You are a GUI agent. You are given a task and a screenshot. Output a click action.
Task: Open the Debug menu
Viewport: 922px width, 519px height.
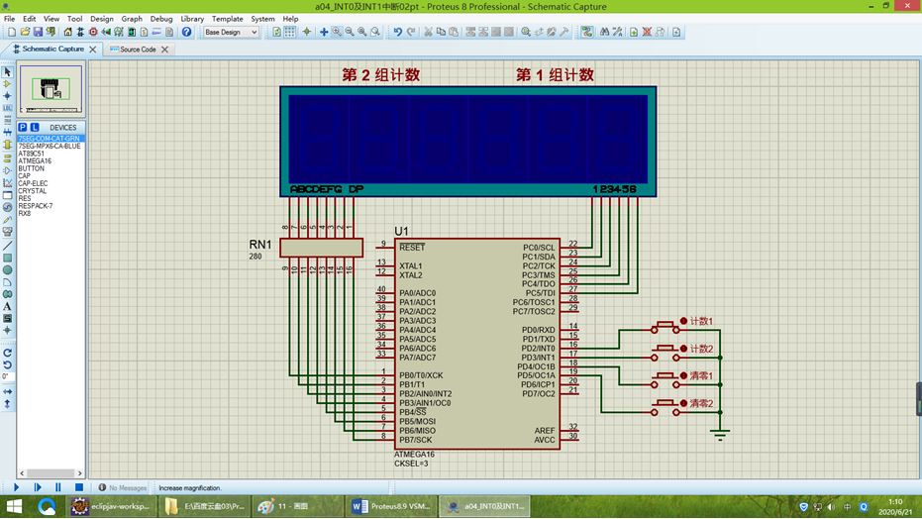[161, 19]
